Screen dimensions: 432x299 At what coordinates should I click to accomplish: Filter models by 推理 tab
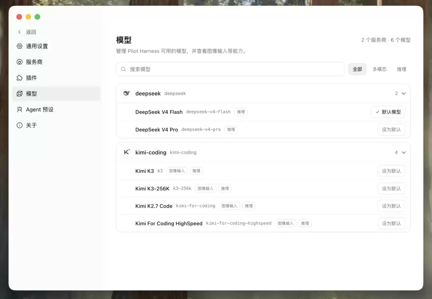click(x=402, y=69)
